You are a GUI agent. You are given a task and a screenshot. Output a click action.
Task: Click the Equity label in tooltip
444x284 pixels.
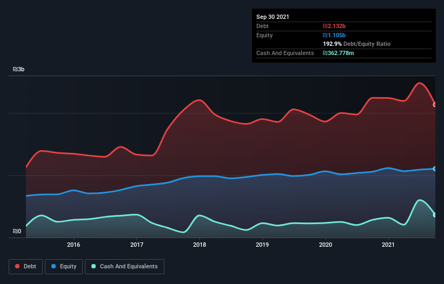tap(264, 35)
